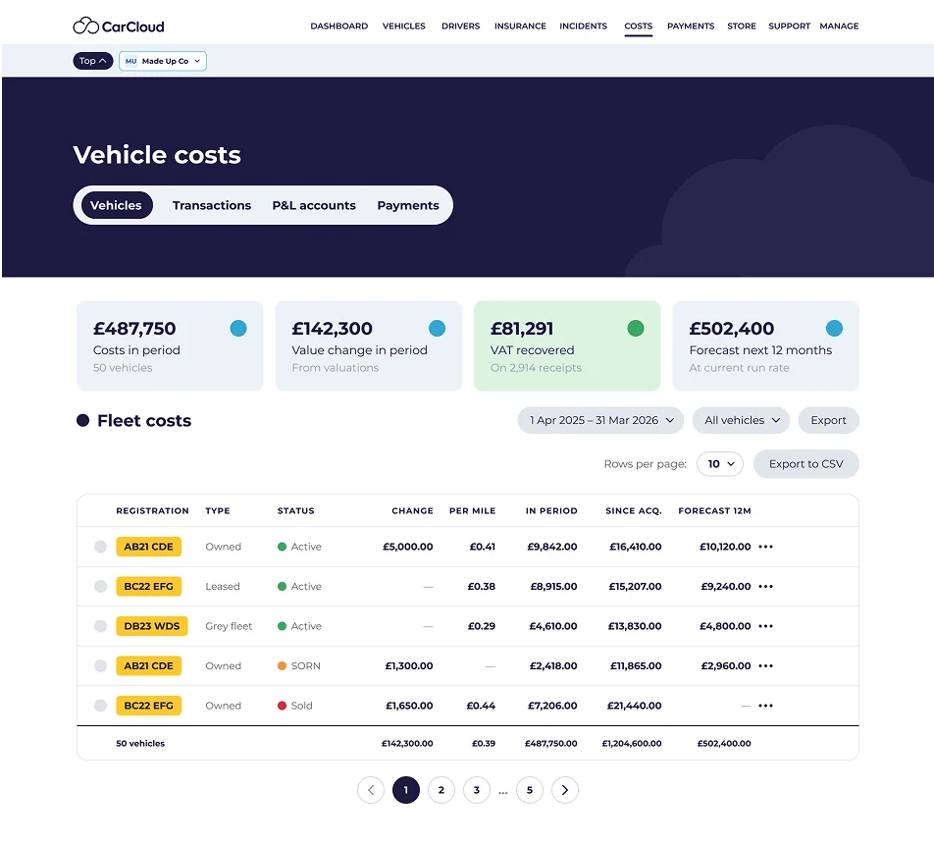Go to the Store

[742, 26]
